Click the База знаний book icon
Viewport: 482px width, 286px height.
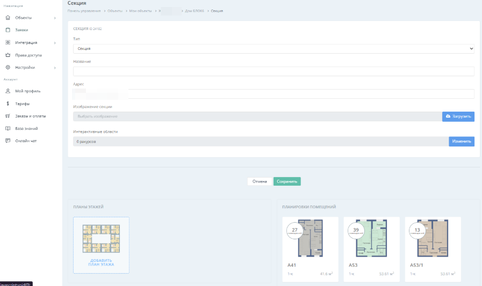tap(8, 129)
